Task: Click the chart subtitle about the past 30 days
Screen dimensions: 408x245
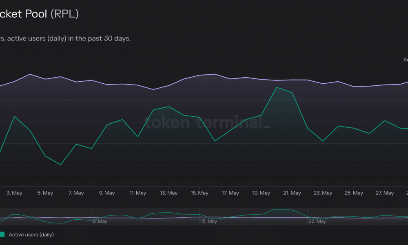Action: [65, 38]
